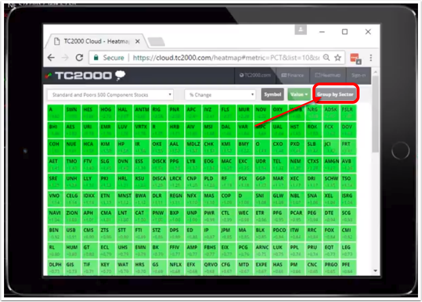Screen dimensions: 422x302
Task: Open the Chrome three-dot menu
Action: point(371,57)
